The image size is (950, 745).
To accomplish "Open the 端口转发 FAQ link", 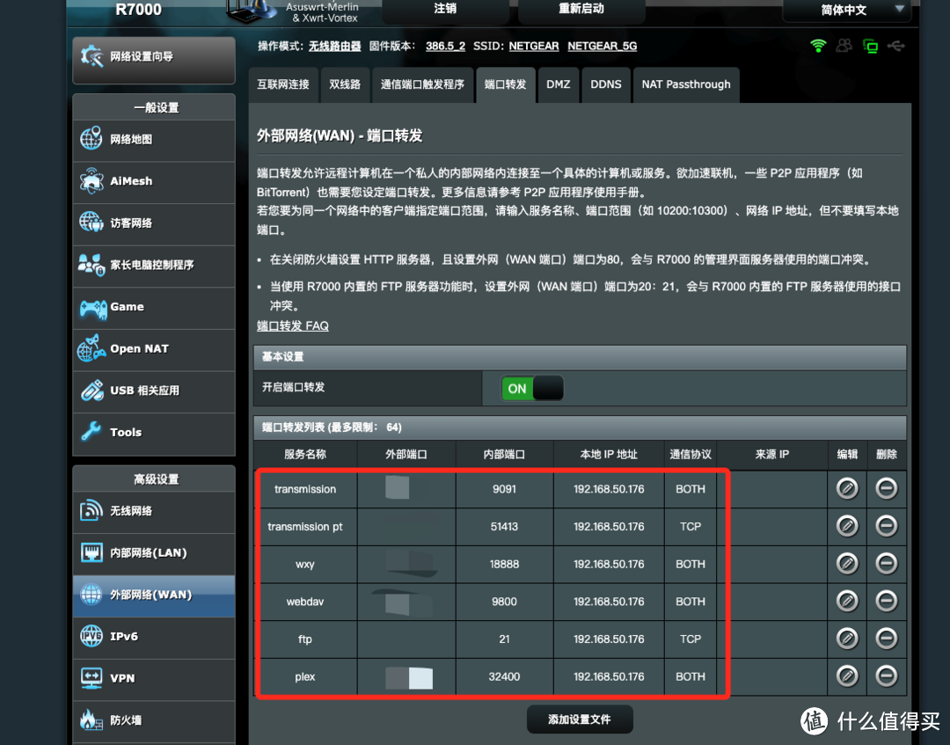I will pyautogui.click(x=292, y=325).
